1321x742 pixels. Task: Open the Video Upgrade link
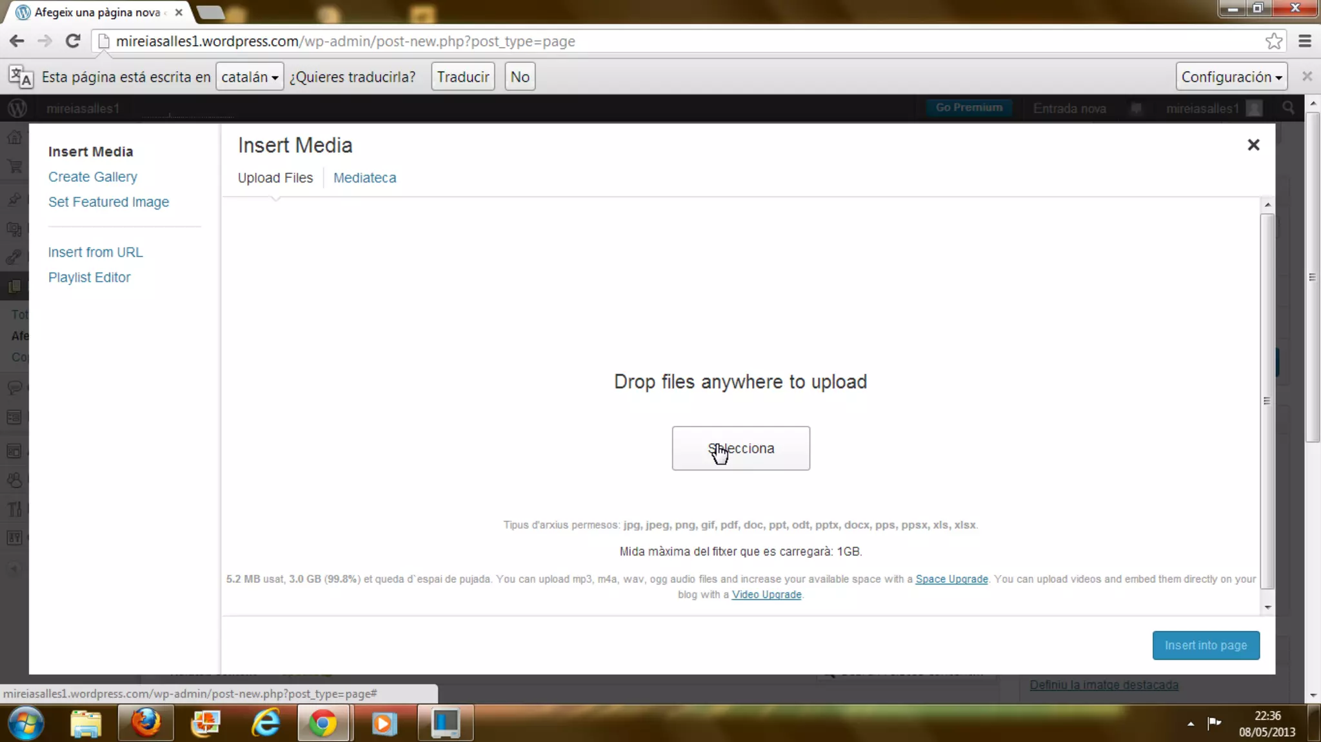(766, 594)
